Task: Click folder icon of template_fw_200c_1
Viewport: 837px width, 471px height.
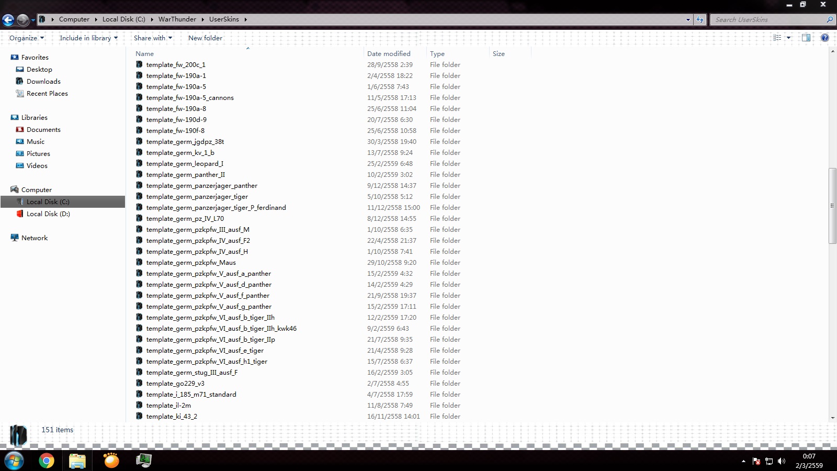Action: [139, 64]
